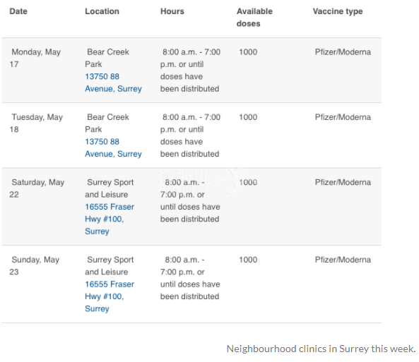The height and width of the screenshot is (362, 419).
Task: Click the Neighbourhood clinics in Surrey caption
Action: 321,349
